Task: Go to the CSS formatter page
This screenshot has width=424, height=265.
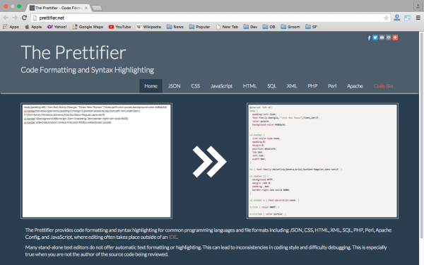Action: (x=196, y=86)
